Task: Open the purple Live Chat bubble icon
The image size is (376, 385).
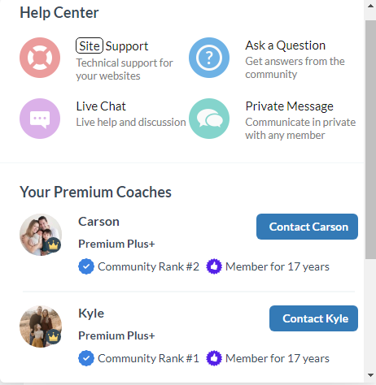Action: click(x=40, y=119)
